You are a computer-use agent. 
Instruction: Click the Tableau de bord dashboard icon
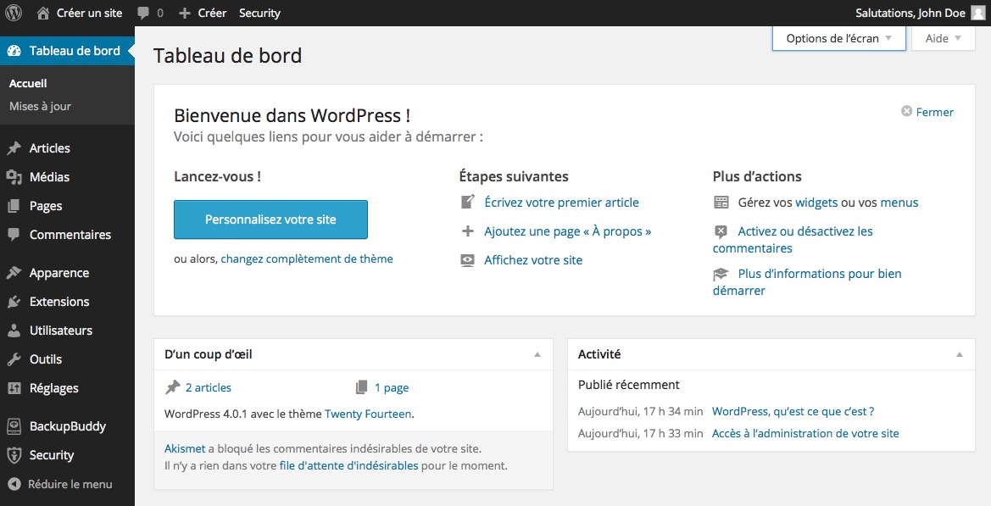point(14,51)
